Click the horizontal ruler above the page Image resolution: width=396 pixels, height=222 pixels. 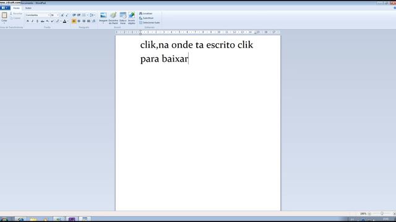point(198,32)
